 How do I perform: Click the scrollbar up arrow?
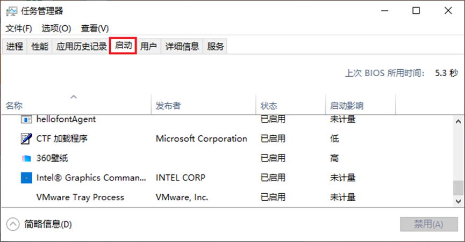[458, 122]
